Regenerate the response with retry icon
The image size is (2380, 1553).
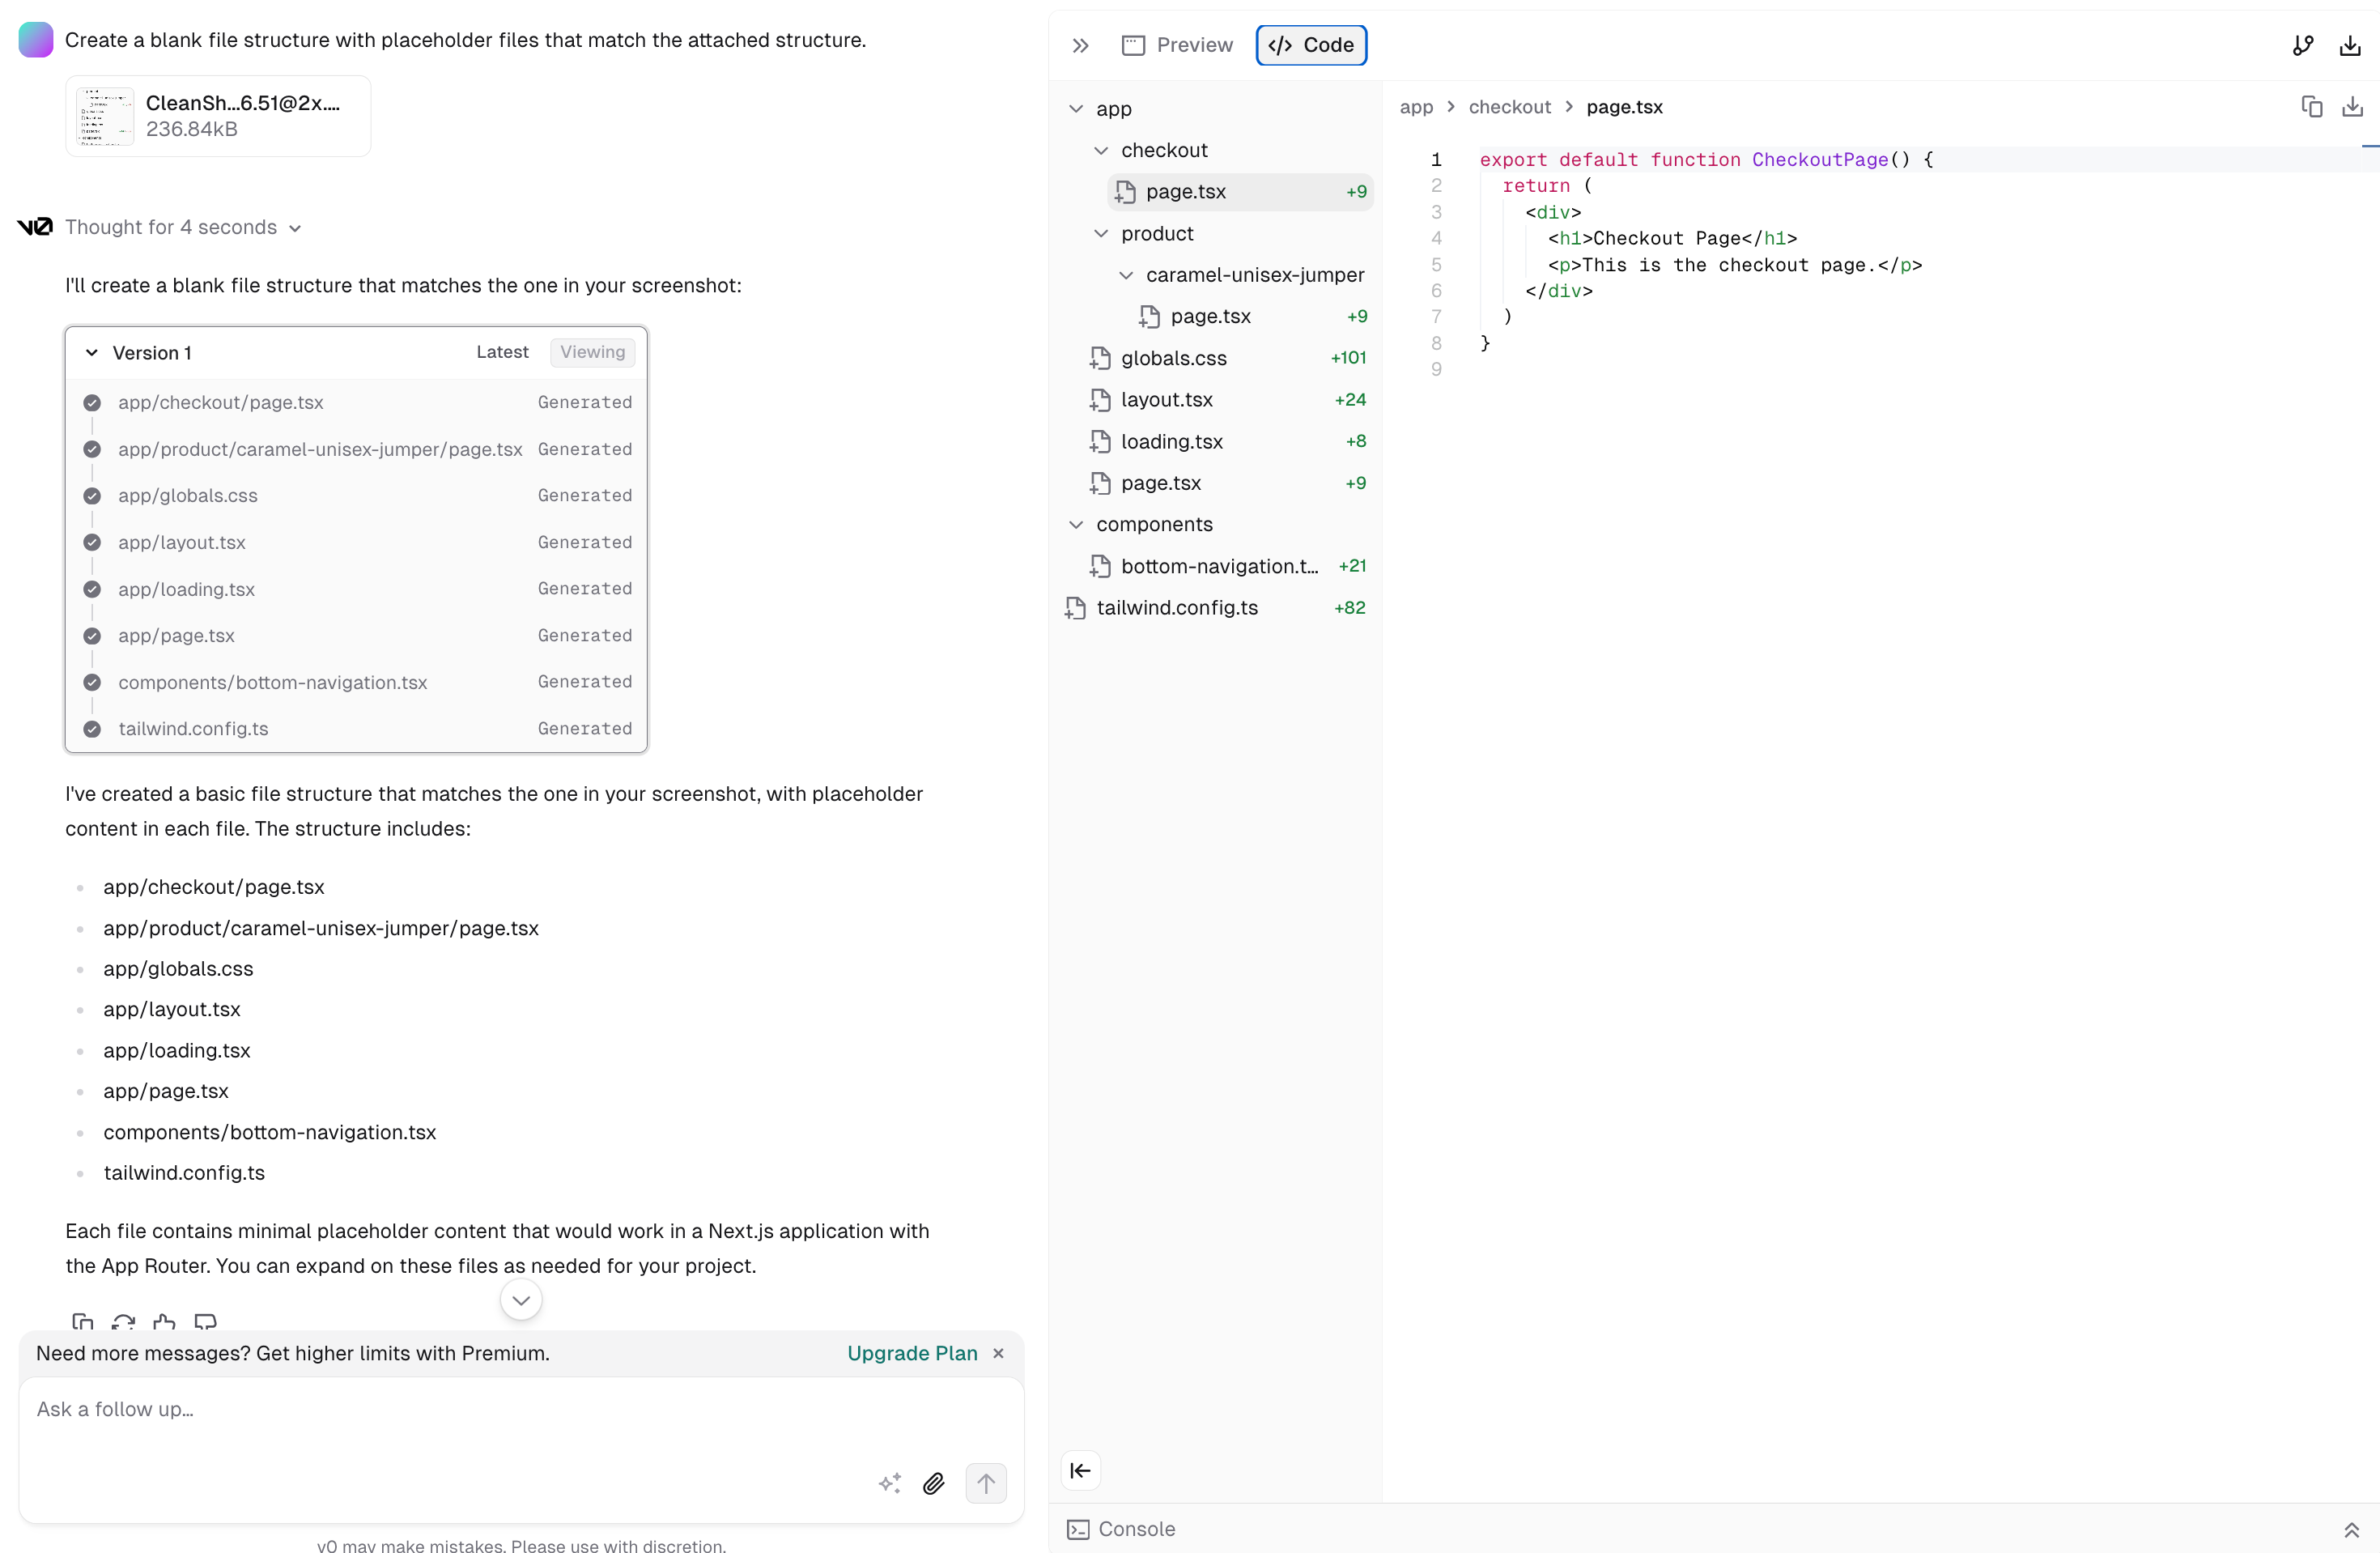coord(123,1321)
